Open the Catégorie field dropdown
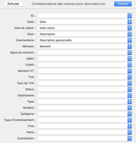Viewport: 136px width, 143px height. tap(85, 114)
